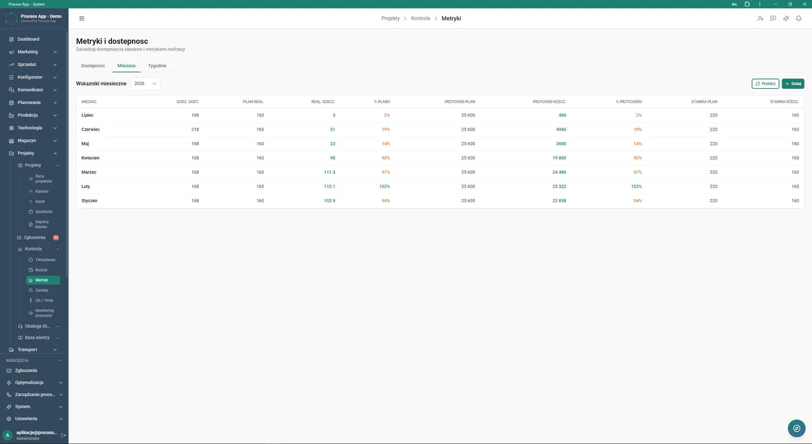Image resolution: width=812 pixels, height=444 pixels.
Task: Go to Projekty breadcrumb
Action: click(x=391, y=18)
